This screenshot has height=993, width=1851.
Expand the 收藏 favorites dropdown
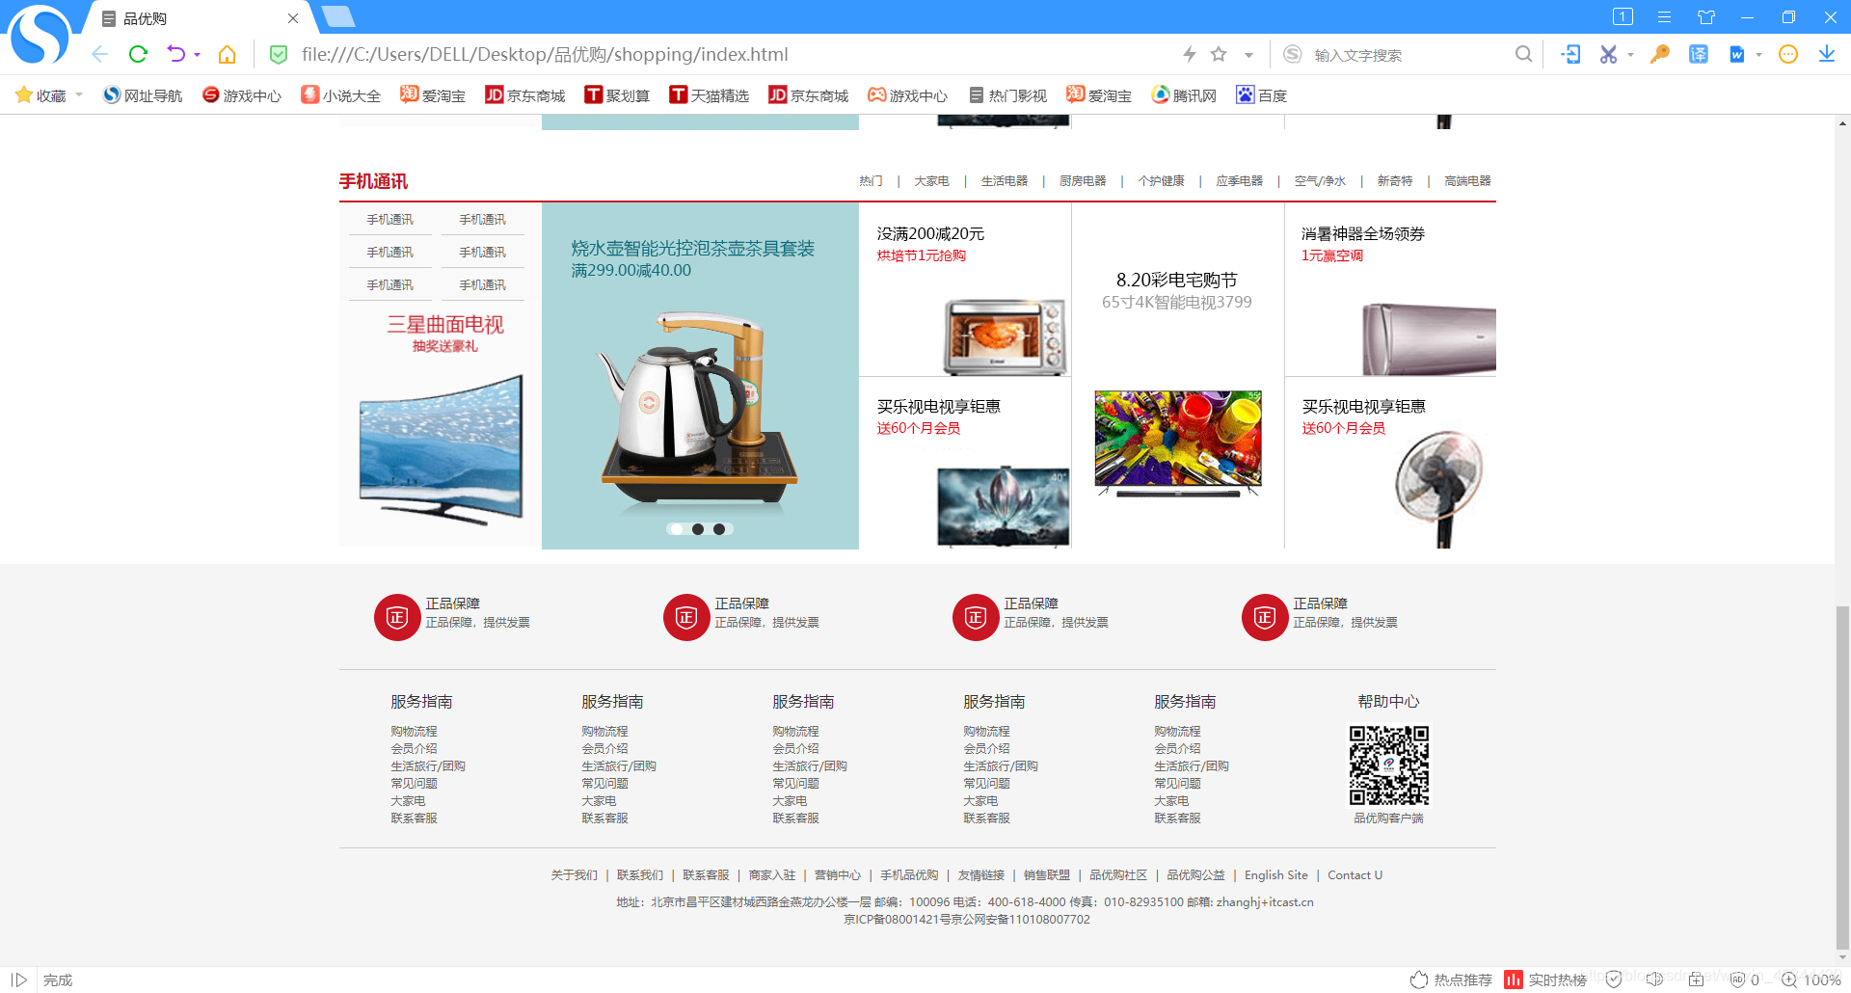point(79,94)
